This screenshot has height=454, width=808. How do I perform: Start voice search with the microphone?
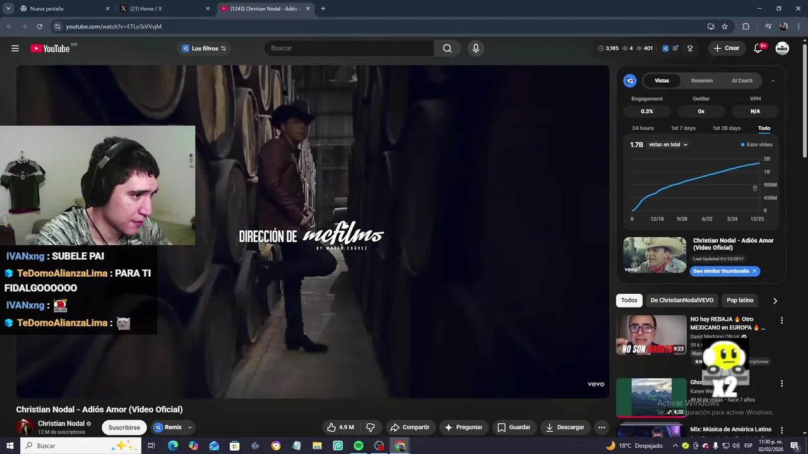coord(476,49)
